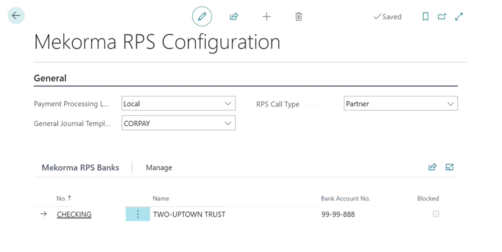The image size is (502, 252).
Task: Open row options for CHECKING bank
Action: (x=138, y=214)
